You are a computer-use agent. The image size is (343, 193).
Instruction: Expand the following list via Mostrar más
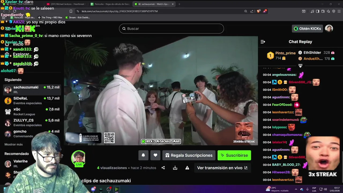click(x=14, y=144)
